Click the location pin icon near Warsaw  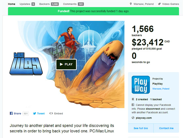click(x=131, y=4)
